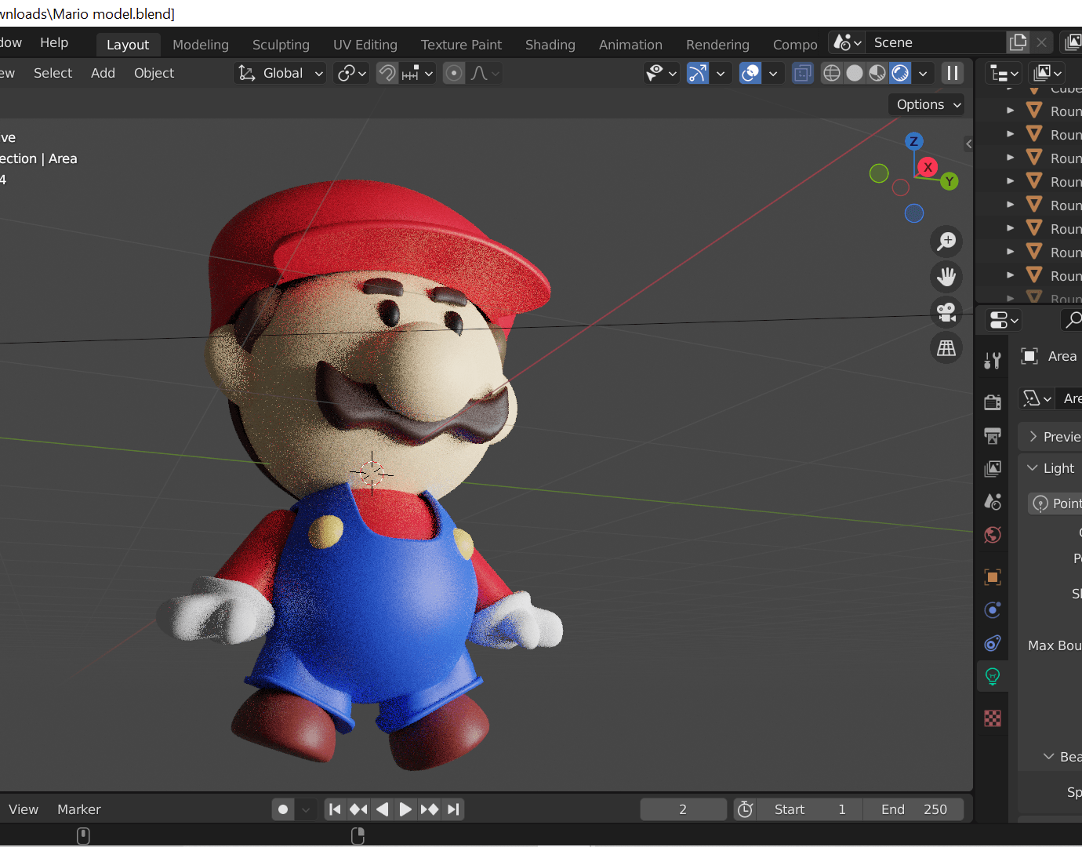Switch to the Modeling workspace tab
This screenshot has height=847, width=1082.
pos(201,45)
